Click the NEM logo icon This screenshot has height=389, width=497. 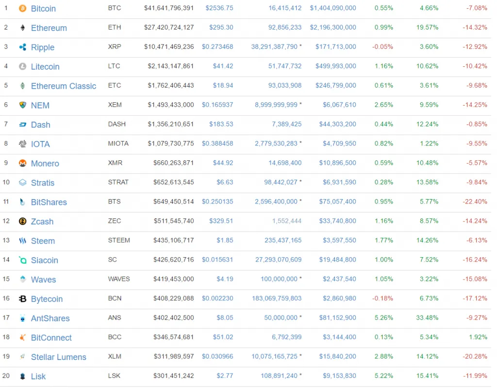pos(22,105)
